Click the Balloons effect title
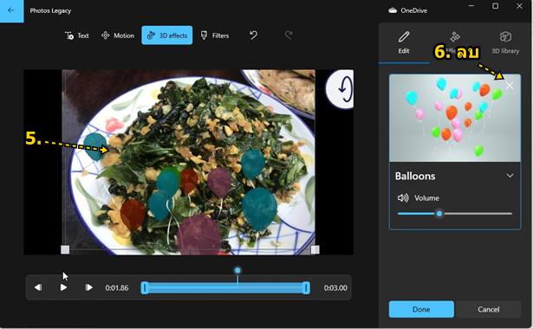533x329 pixels. coord(415,176)
